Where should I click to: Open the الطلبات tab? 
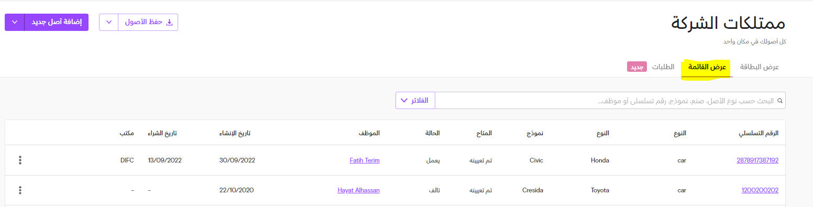click(x=663, y=67)
